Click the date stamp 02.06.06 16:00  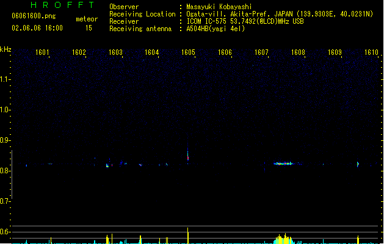point(37,28)
